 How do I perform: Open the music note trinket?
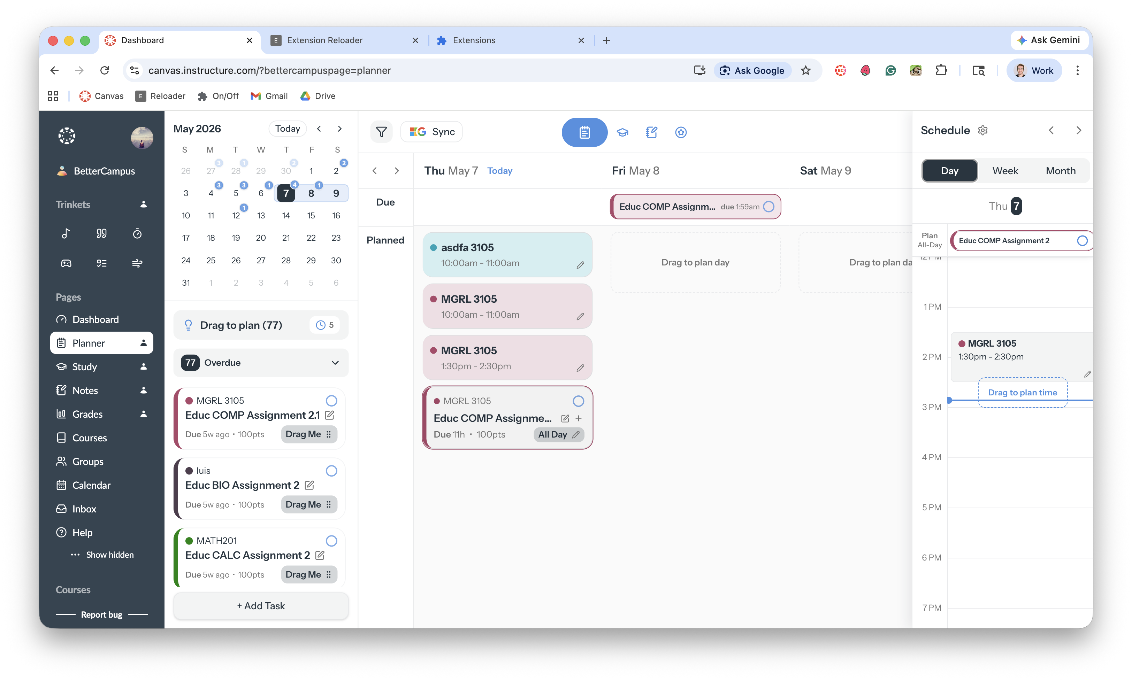click(x=66, y=234)
